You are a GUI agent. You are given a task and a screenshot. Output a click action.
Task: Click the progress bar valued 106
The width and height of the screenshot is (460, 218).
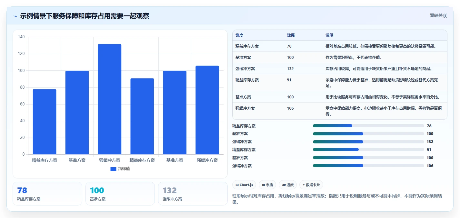click(368, 166)
